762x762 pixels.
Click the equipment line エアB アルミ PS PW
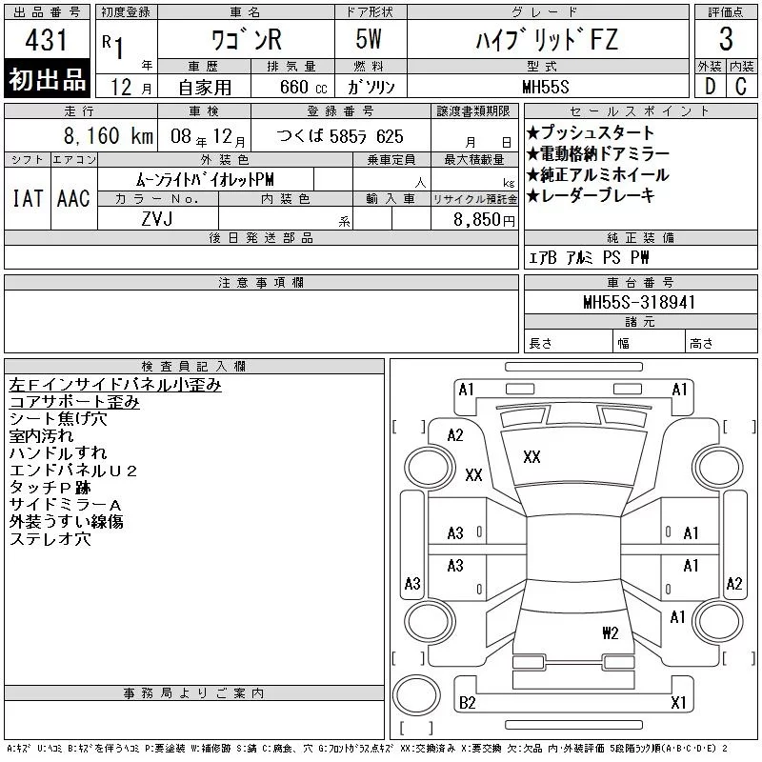[589, 257]
